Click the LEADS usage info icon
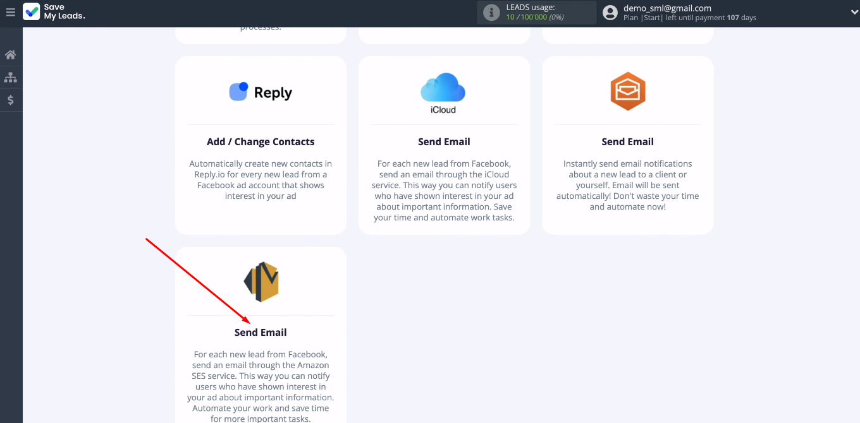The width and height of the screenshot is (860, 423). tap(491, 13)
